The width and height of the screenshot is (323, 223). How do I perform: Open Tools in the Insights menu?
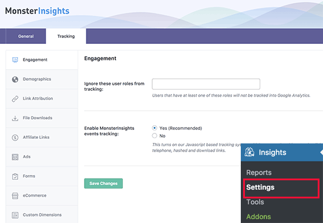pos(255,202)
